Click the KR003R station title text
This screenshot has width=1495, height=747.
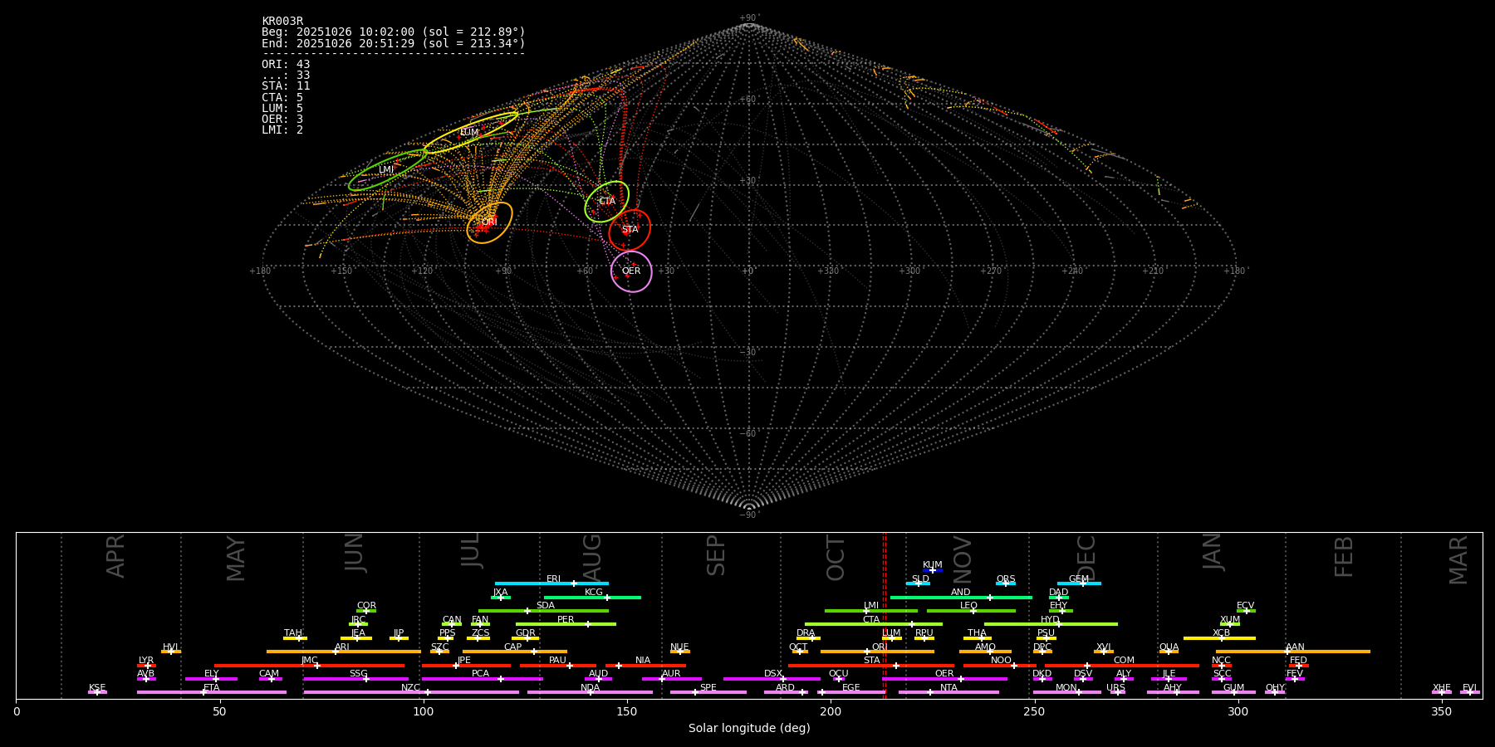point(282,22)
